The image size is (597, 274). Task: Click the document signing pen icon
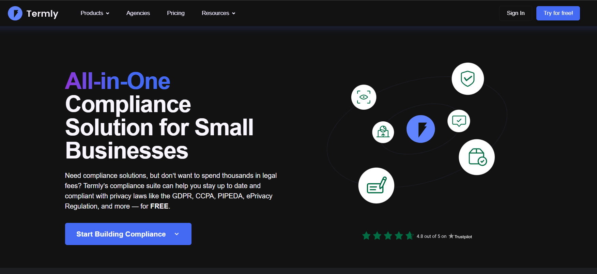[376, 185]
